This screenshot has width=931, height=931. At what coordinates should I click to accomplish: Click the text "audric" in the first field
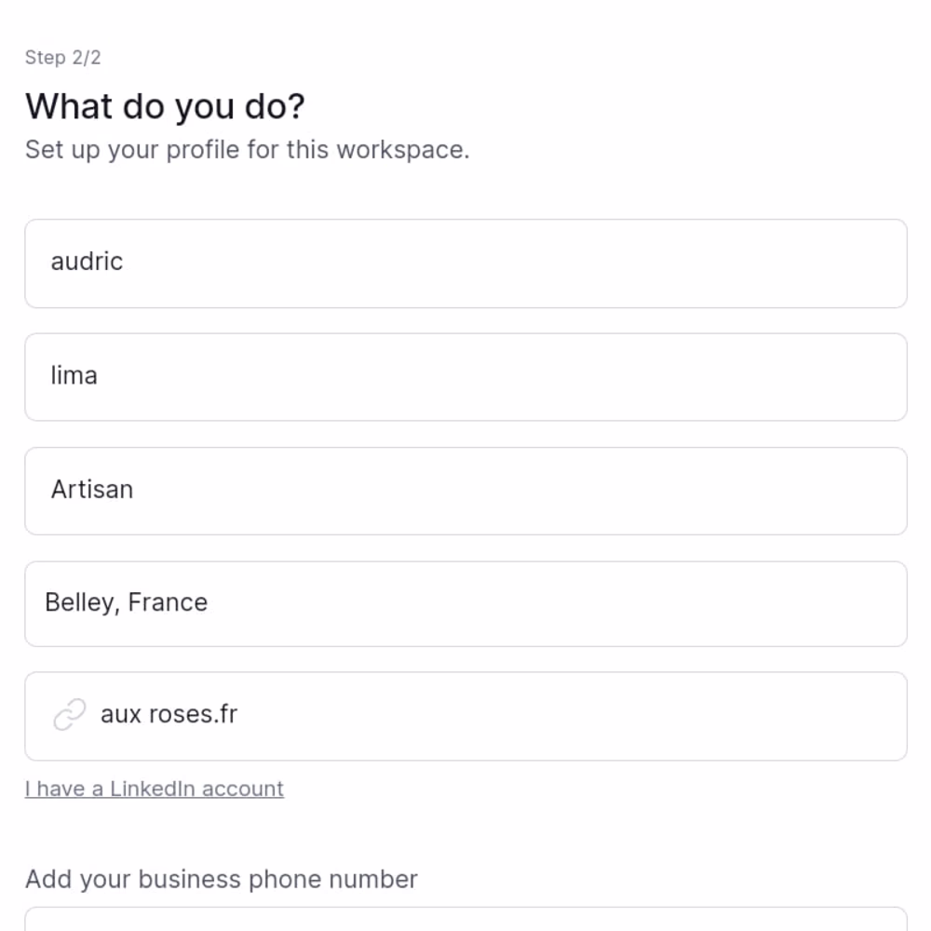tap(87, 262)
